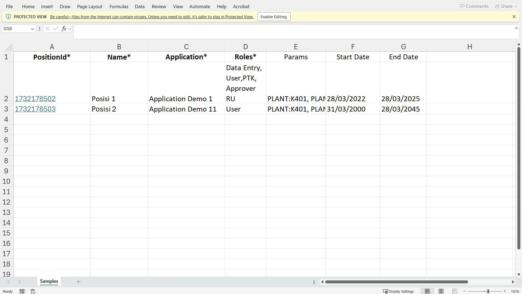
Task: Select the Samples sheet tab
Action: [49, 281]
